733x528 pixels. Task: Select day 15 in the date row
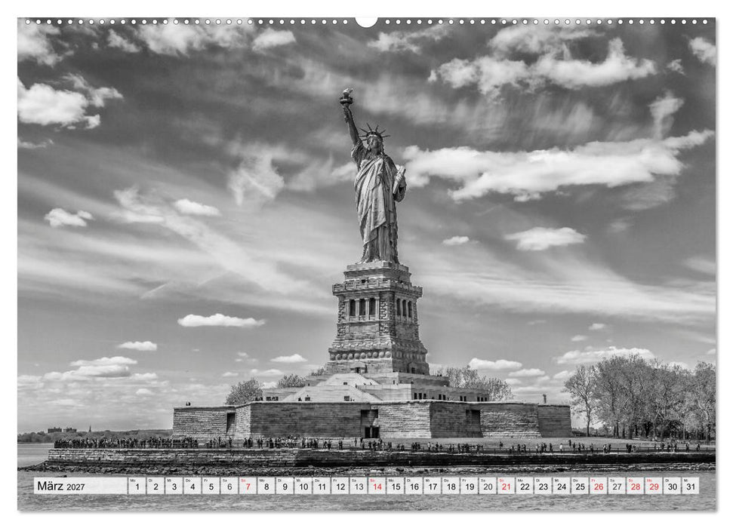point(396,486)
